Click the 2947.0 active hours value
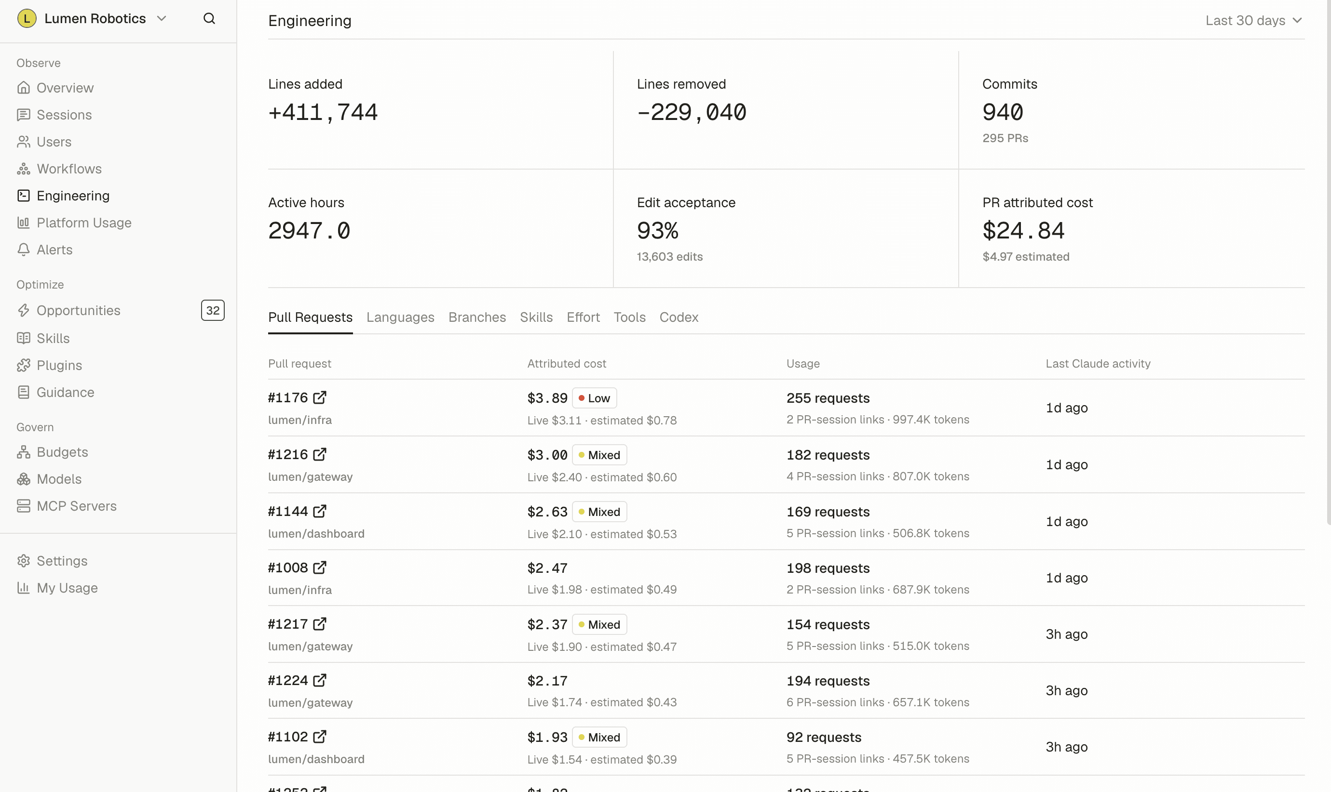1331x792 pixels. point(309,231)
